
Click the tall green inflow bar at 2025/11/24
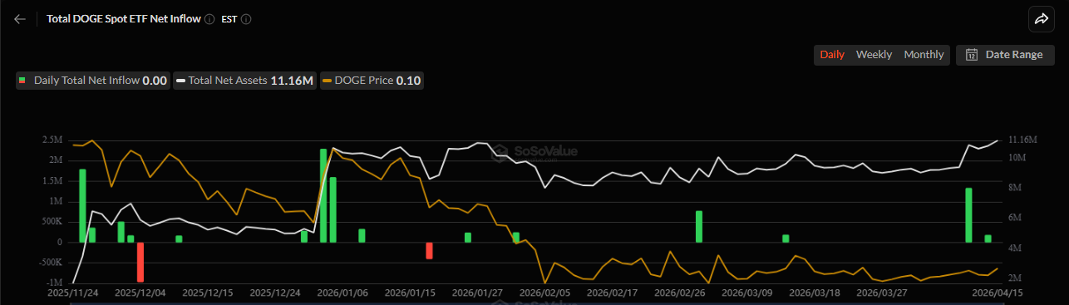[82, 205]
